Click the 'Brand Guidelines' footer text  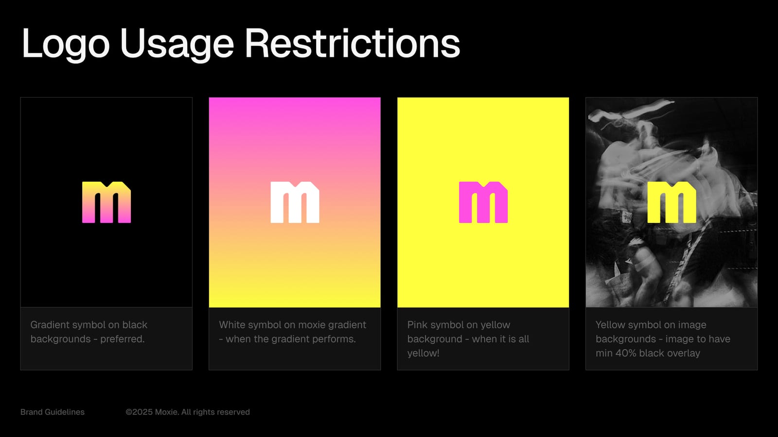click(53, 412)
